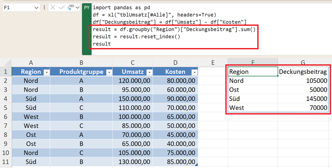Click the table resize handle at D11
332x168 pixels.
[196, 165]
